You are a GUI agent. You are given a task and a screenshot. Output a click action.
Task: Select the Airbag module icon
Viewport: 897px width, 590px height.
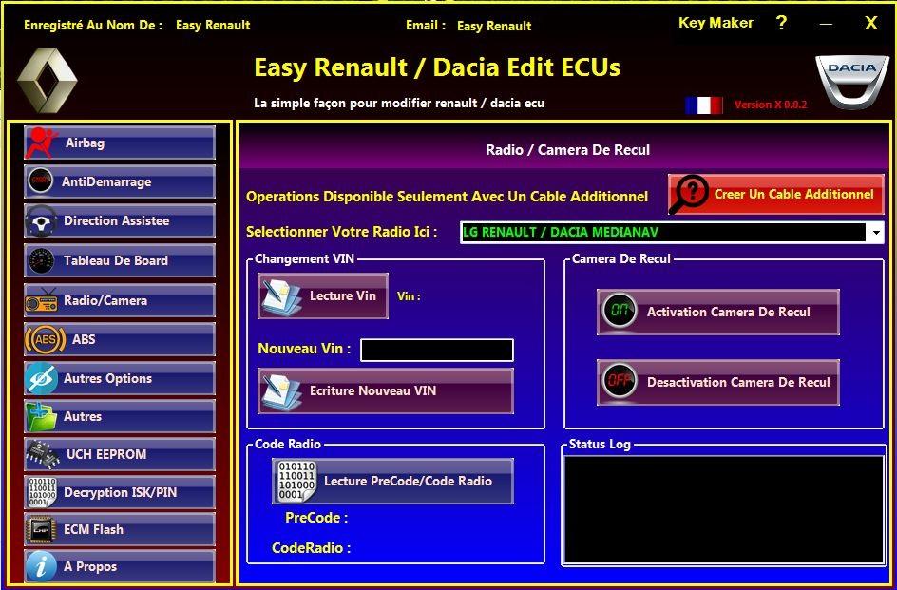pos(42,143)
